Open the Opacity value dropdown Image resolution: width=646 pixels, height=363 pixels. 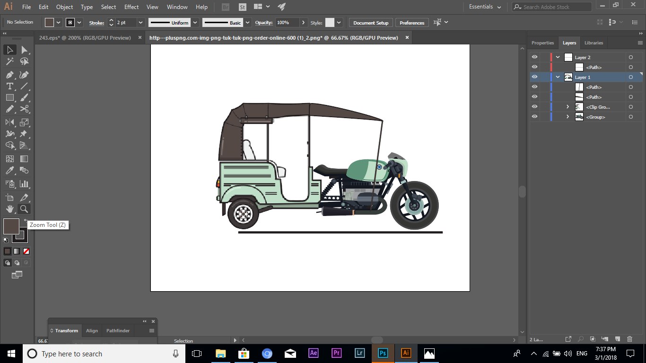303,22
